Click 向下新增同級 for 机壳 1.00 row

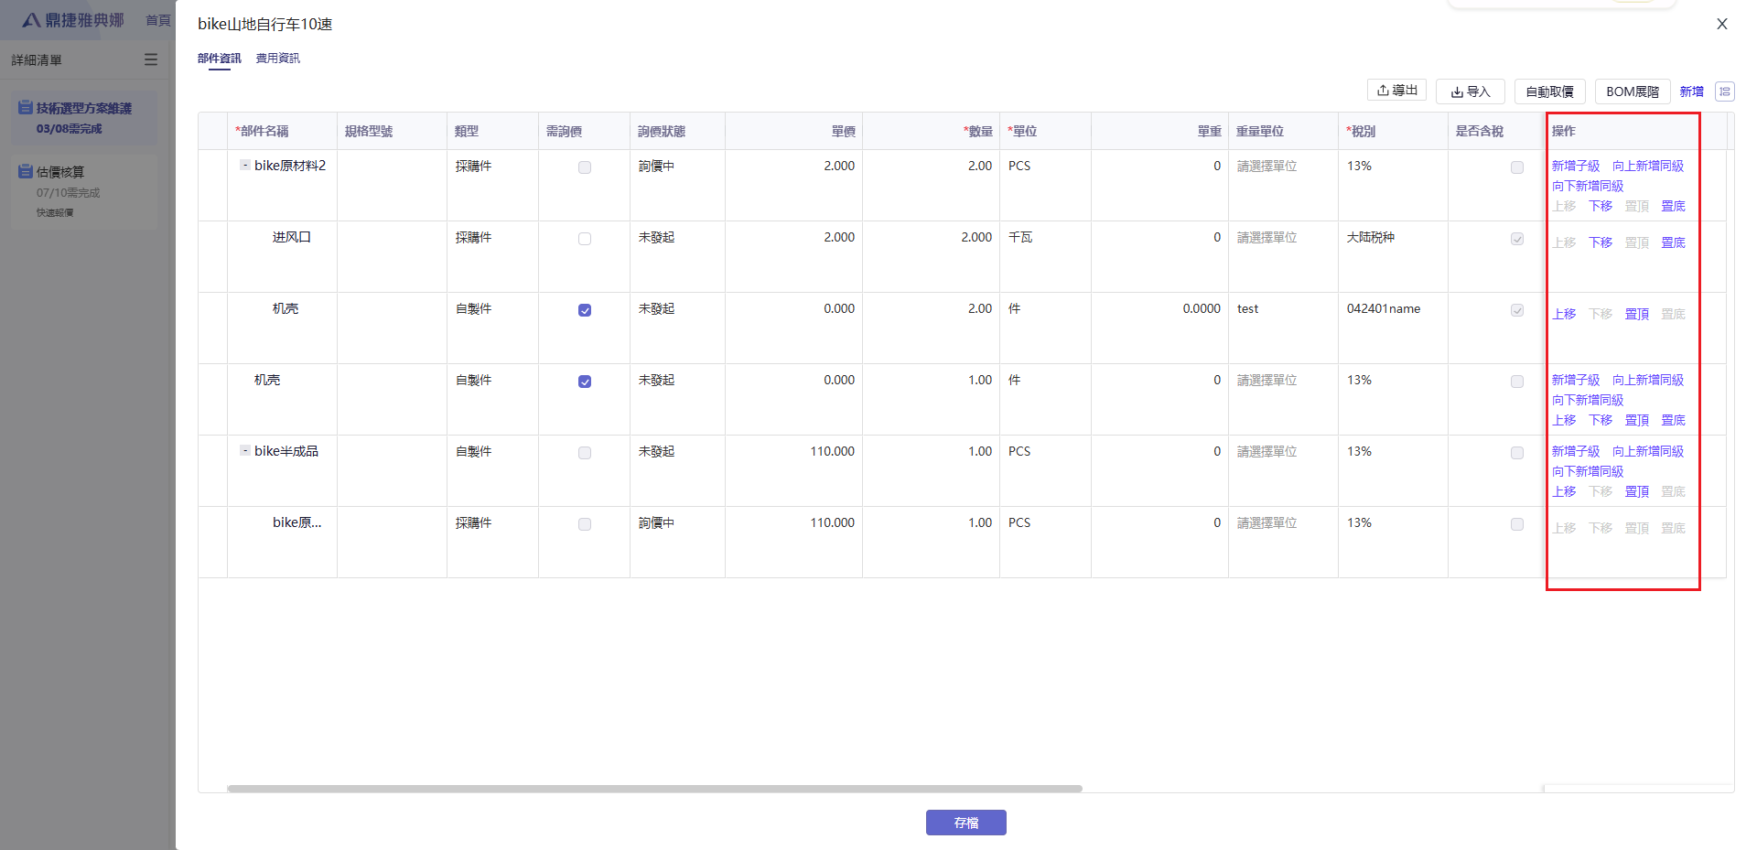[x=1588, y=400]
